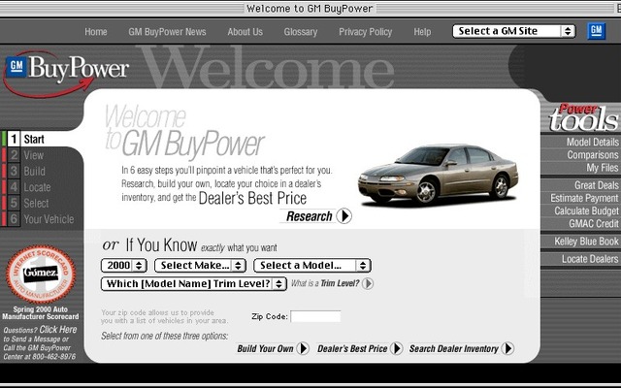The width and height of the screenshot is (621, 388).
Task: Open Model Details power tool
Action: tap(592, 142)
